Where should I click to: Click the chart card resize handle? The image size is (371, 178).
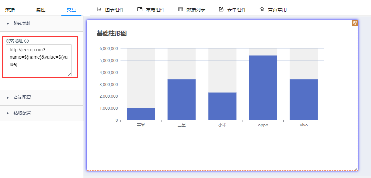[x=356, y=169]
